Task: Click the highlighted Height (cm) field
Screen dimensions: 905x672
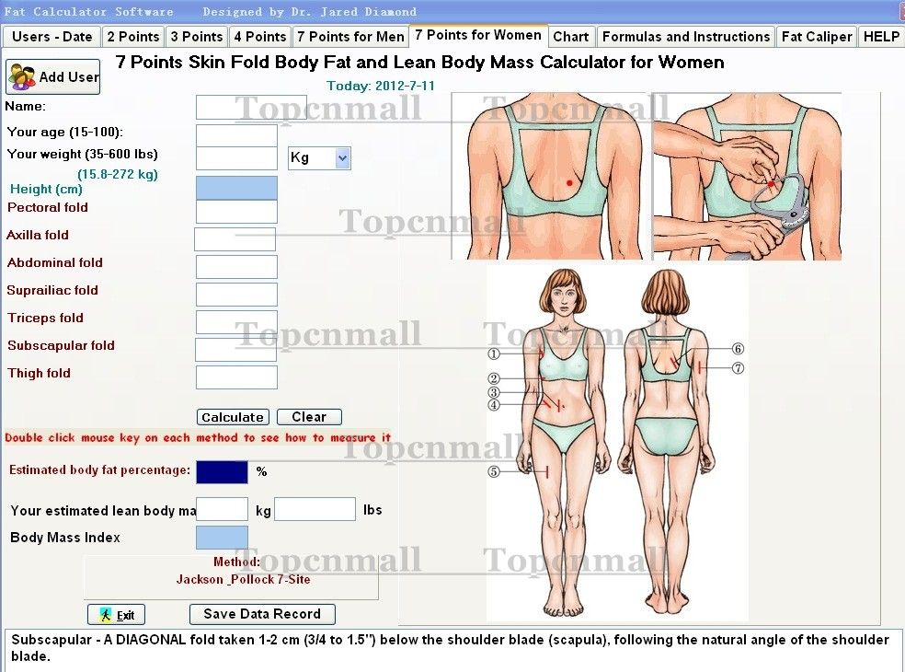Action: (x=236, y=188)
